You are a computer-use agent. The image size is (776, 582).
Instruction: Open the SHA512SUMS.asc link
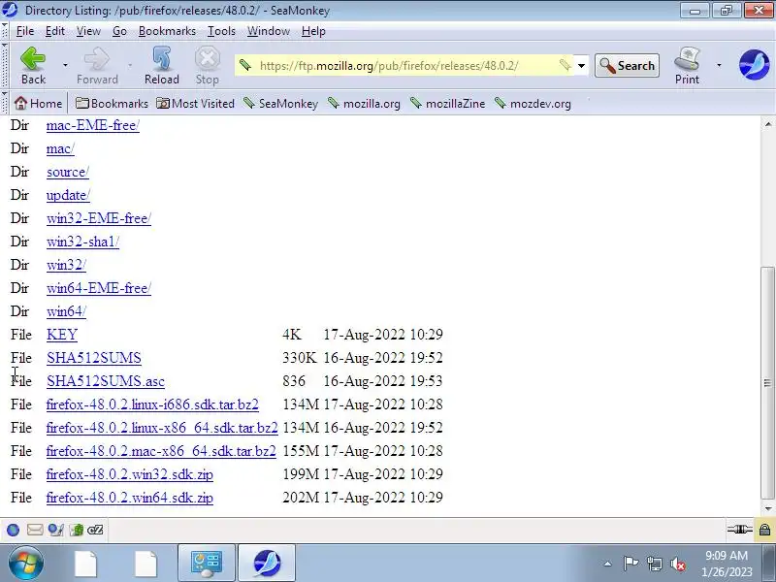pos(106,381)
